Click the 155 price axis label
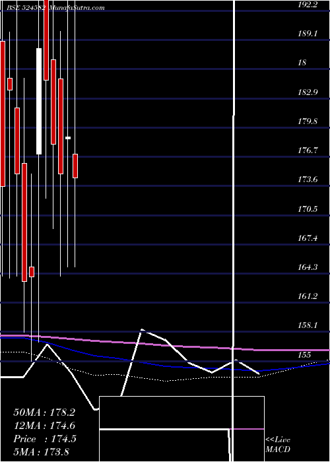The image size is (330, 462). (305, 355)
